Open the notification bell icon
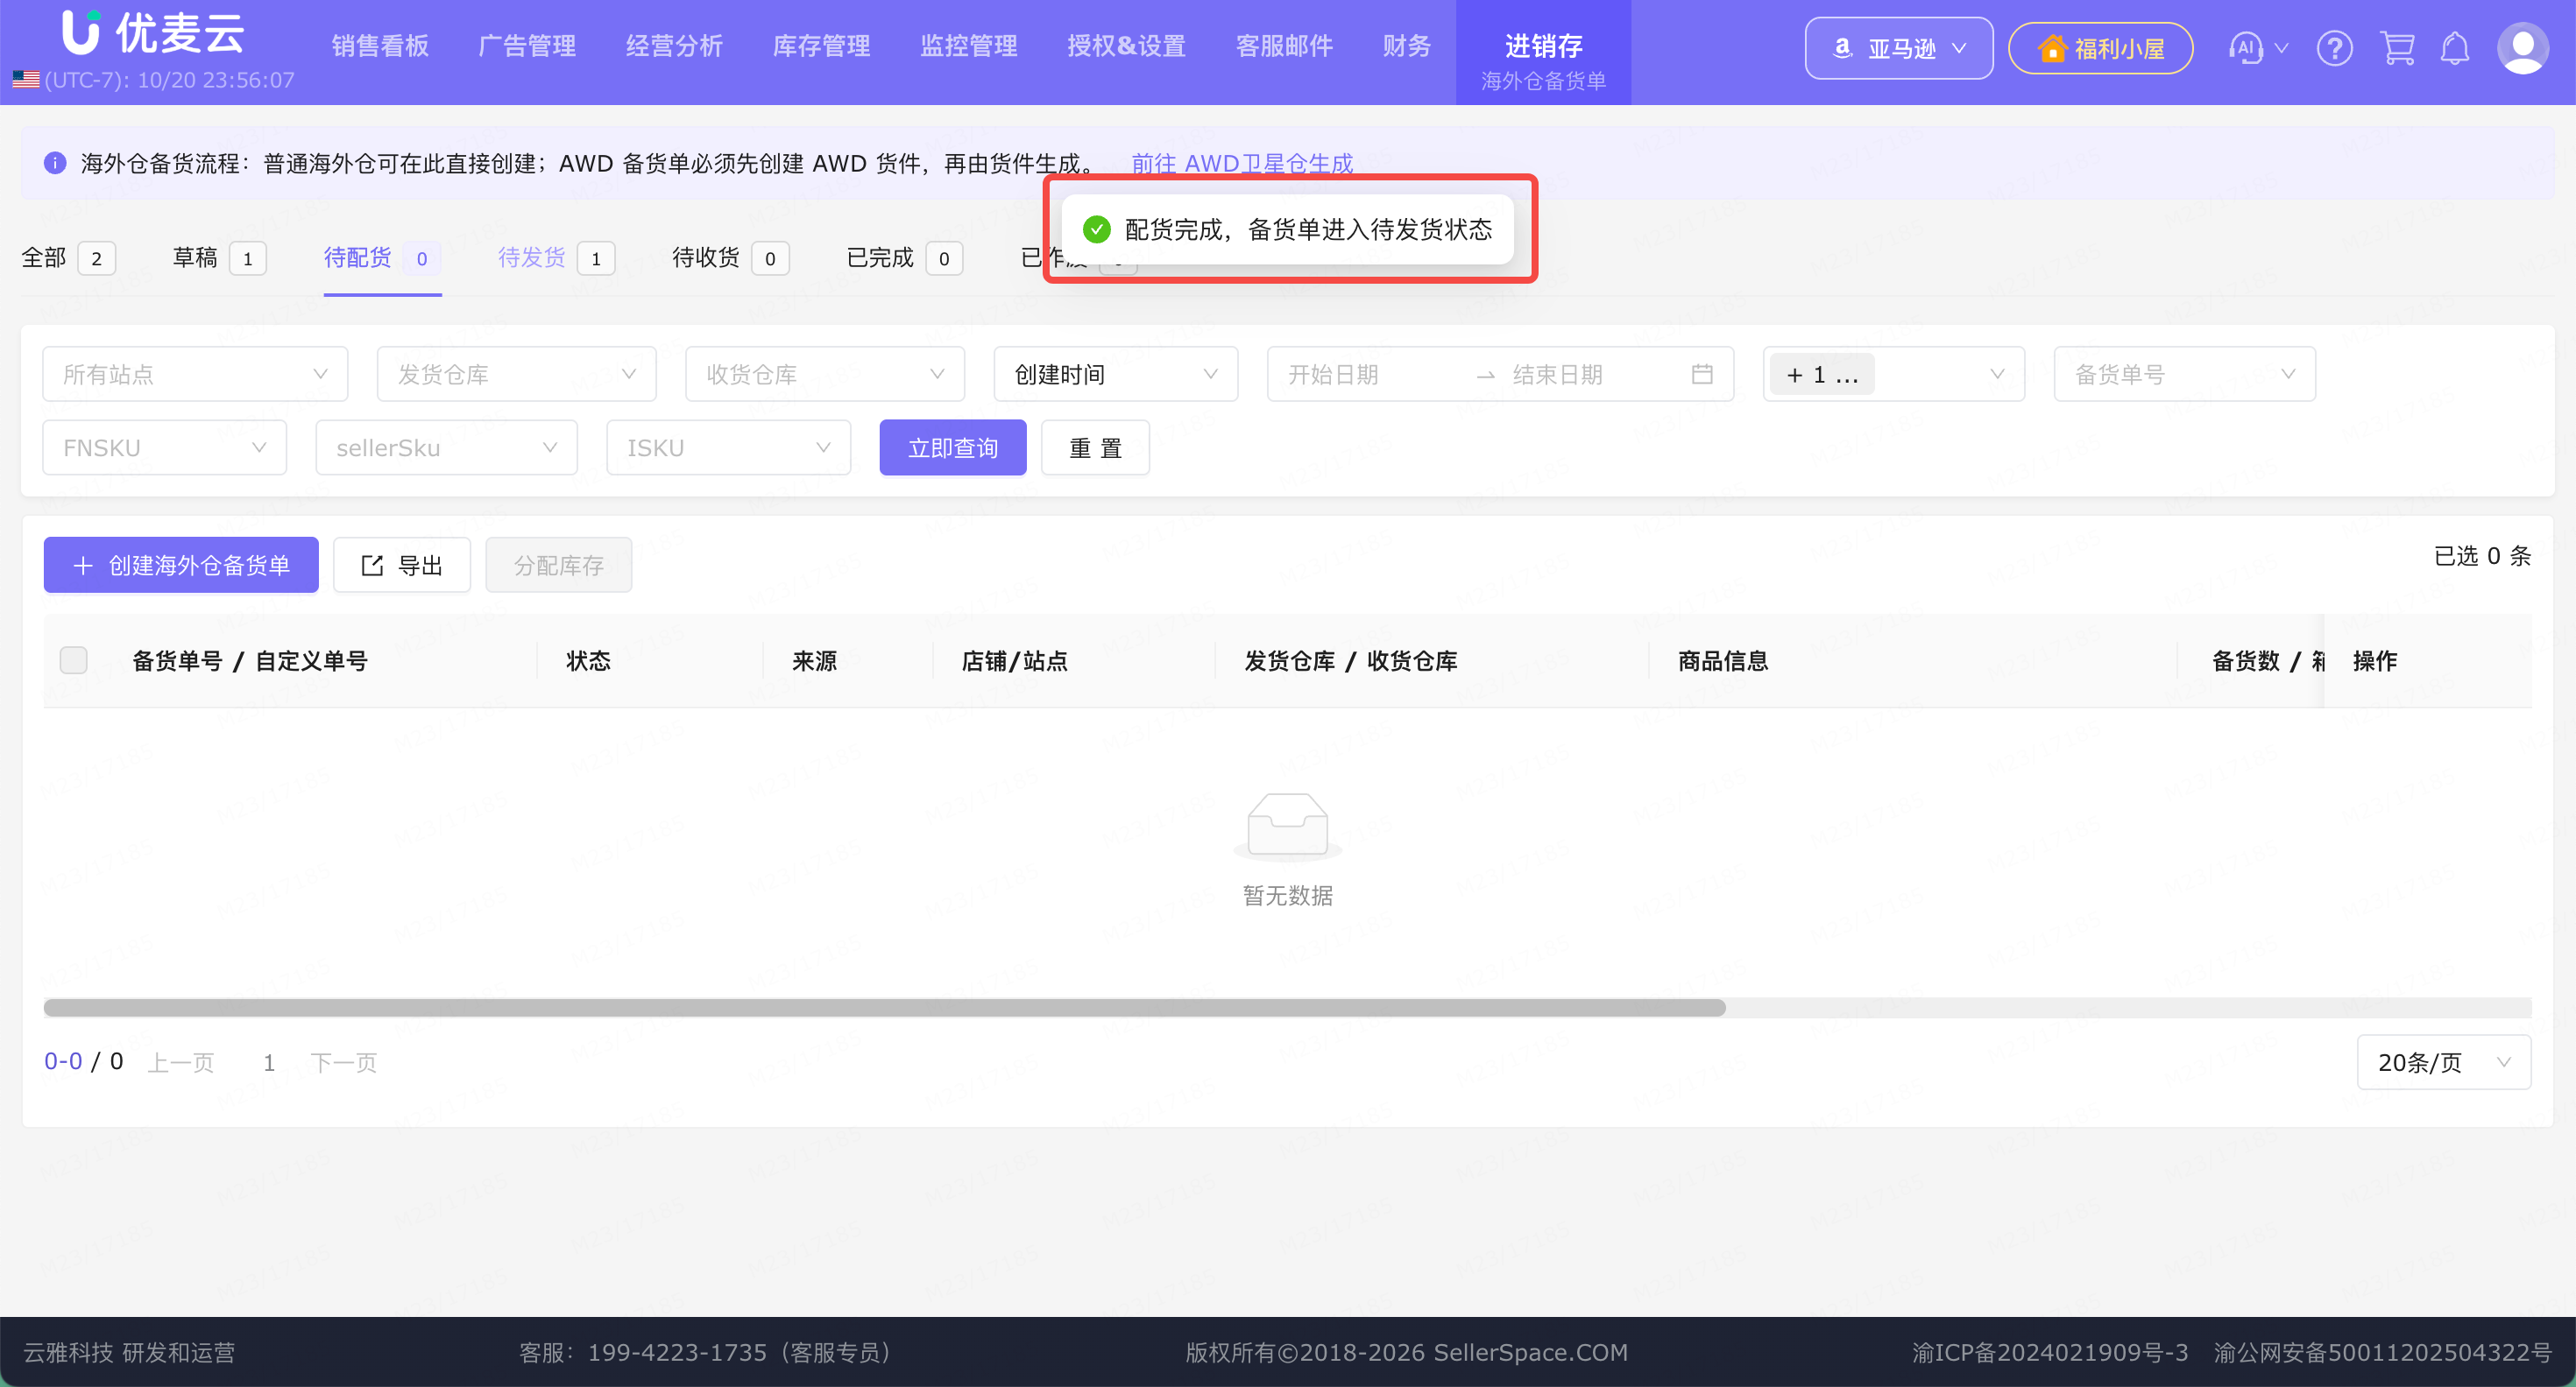 [2455, 48]
